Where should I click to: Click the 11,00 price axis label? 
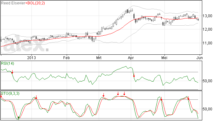(x=207, y=43)
